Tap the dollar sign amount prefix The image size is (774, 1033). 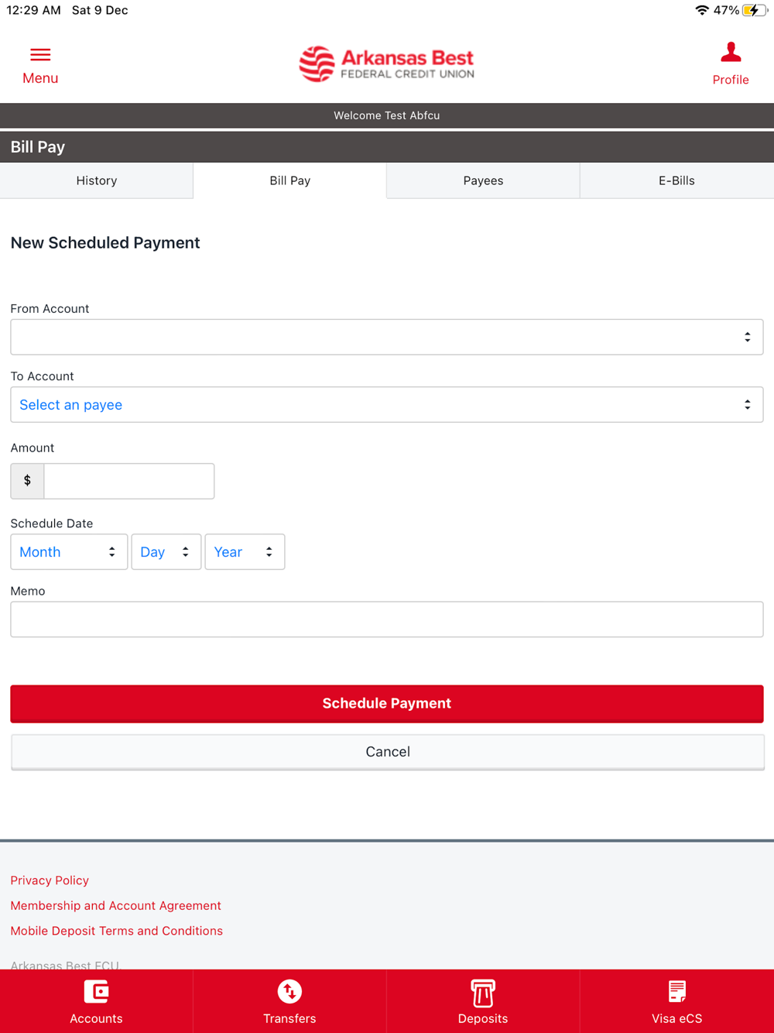click(27, 481)
